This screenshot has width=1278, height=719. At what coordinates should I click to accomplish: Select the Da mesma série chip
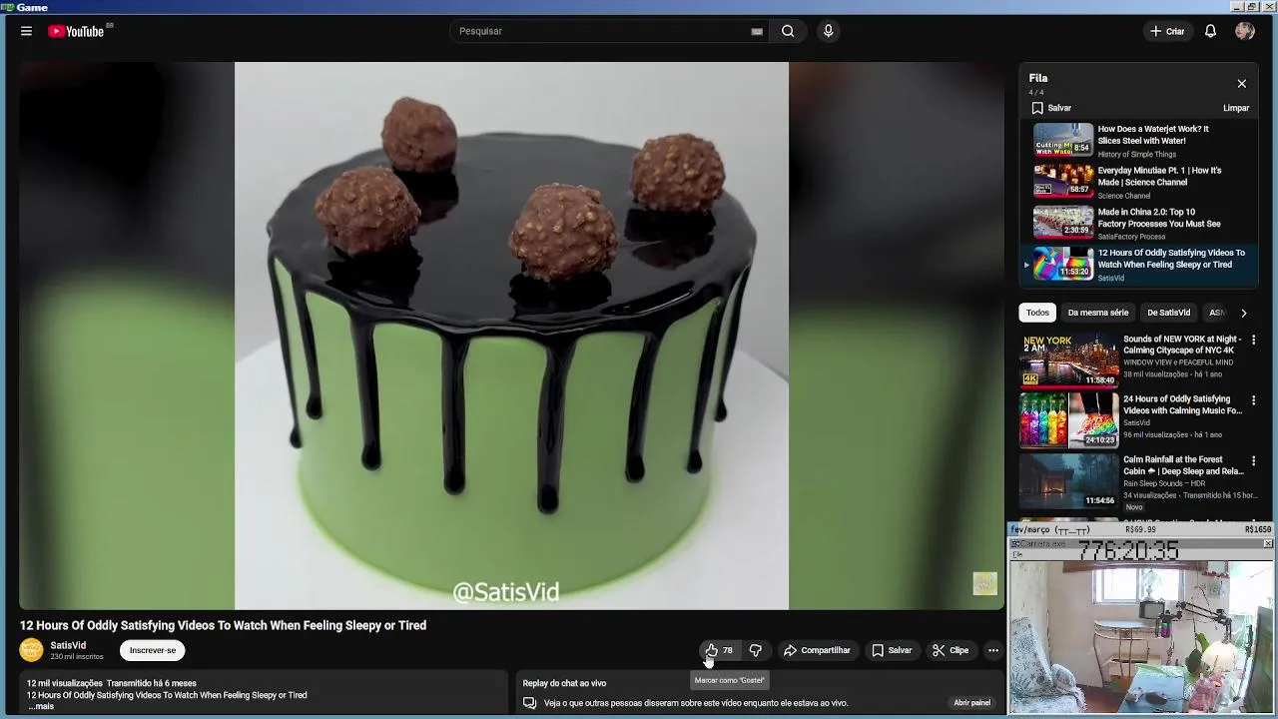tap(1097, 313)
